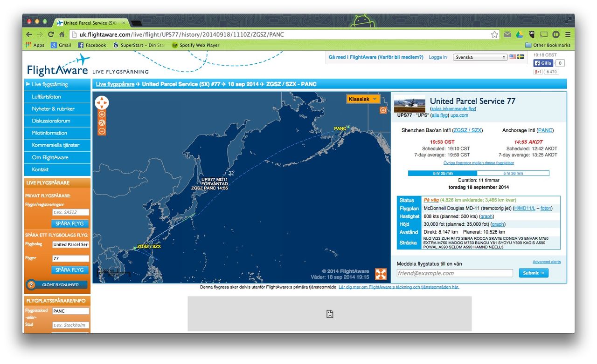Open the Svenska language selector

[480, 57]
